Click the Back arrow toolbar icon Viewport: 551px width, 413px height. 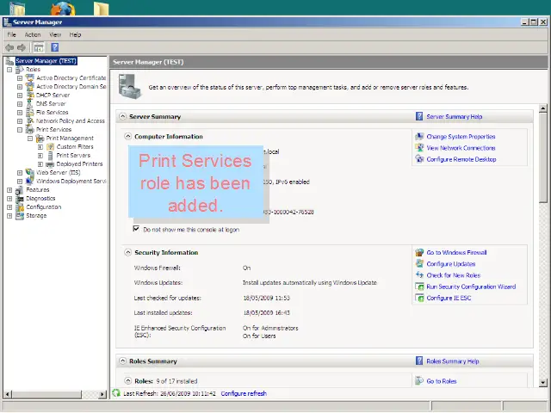click(9, 47)
